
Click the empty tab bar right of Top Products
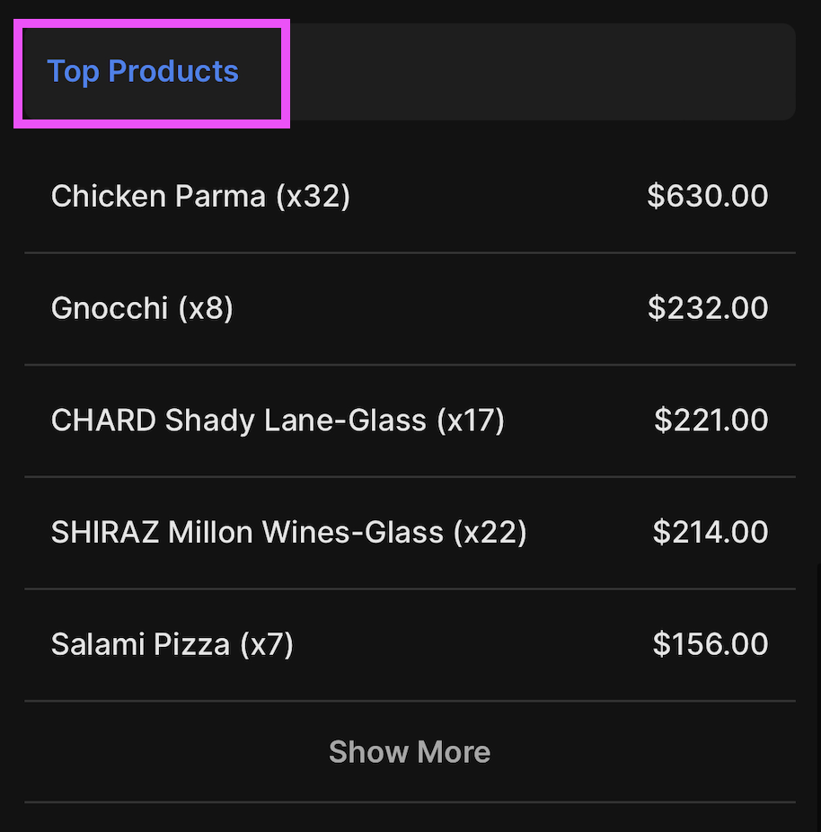point(539,72)
